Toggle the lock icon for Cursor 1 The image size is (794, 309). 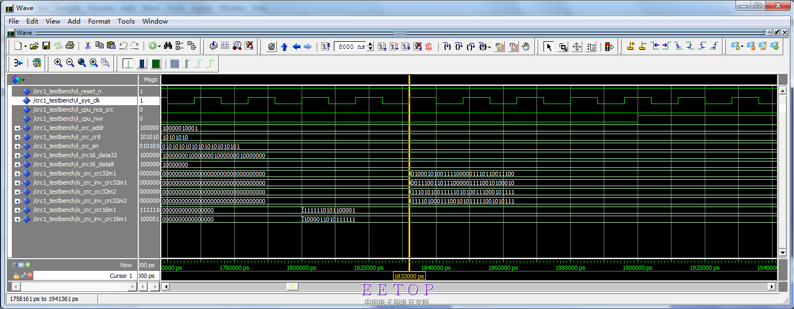click(x=16, y=276)
